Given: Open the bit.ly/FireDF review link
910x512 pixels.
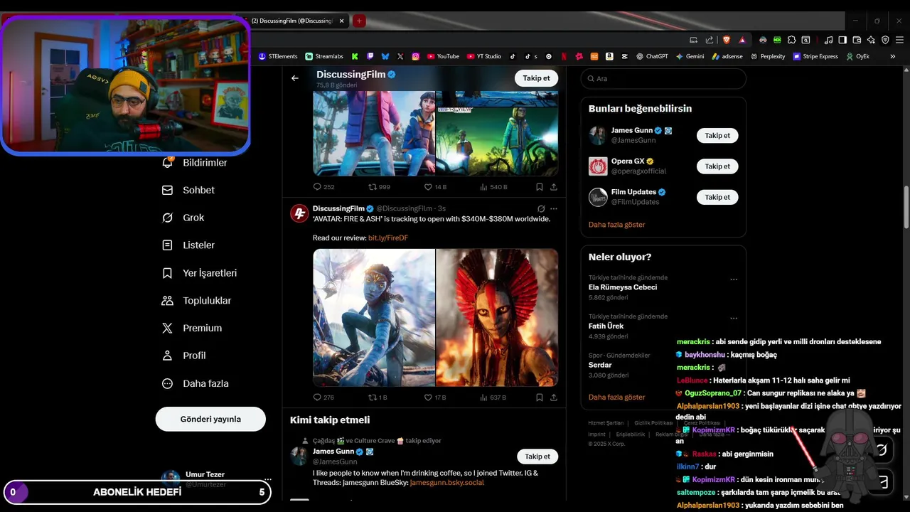Looking at the screenshot, I should point(388,238).
